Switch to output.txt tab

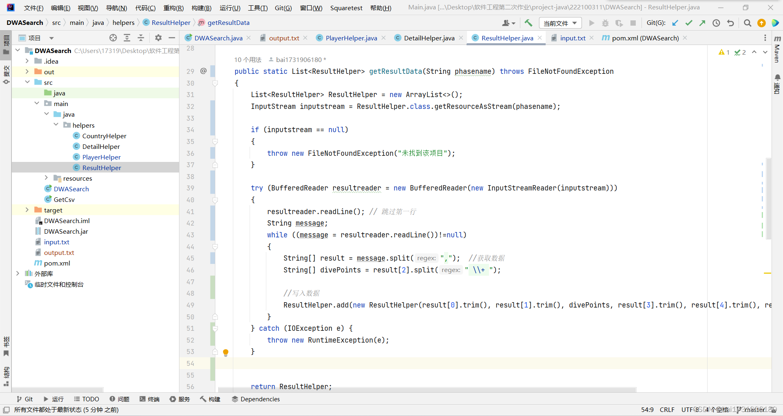[x=284, y=38]
